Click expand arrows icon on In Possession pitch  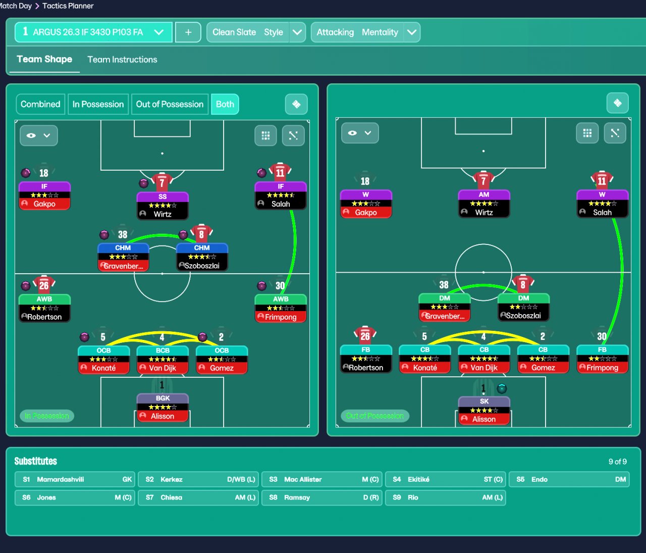coord(293,135)
